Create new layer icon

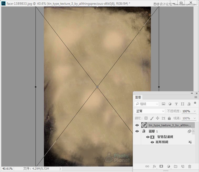click(183, 166)
